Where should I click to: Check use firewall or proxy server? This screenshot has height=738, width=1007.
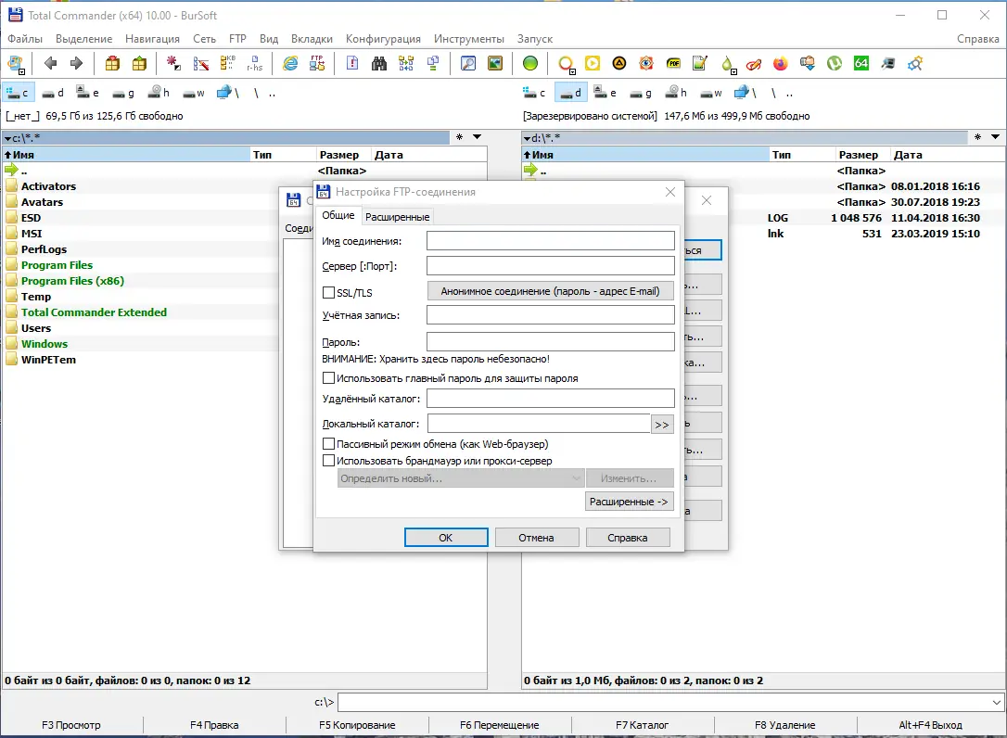[x=328, y=460]
